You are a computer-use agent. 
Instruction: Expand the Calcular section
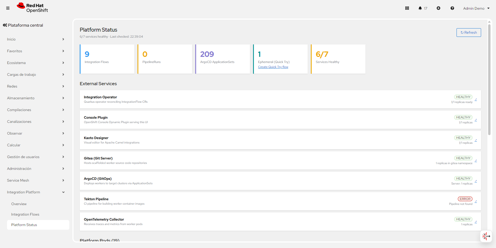point(36,145)
